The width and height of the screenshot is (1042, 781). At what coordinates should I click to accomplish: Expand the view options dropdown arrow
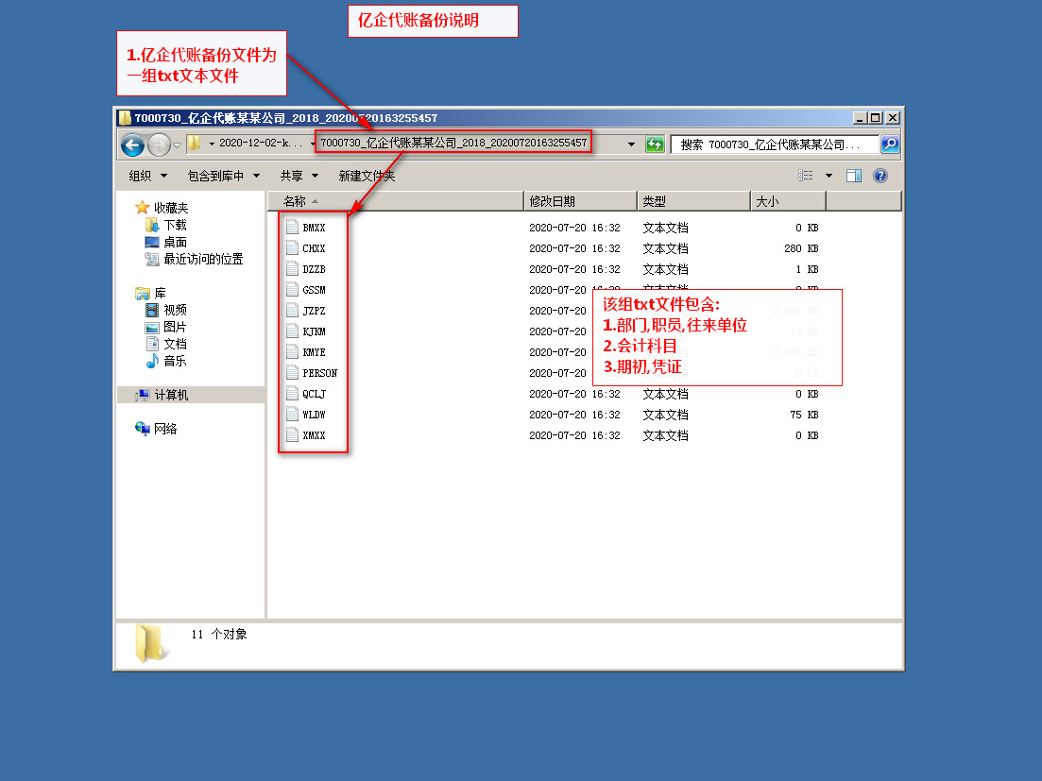828,176
